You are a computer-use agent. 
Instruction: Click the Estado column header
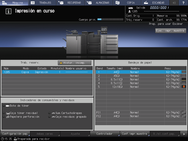[42, 68]
